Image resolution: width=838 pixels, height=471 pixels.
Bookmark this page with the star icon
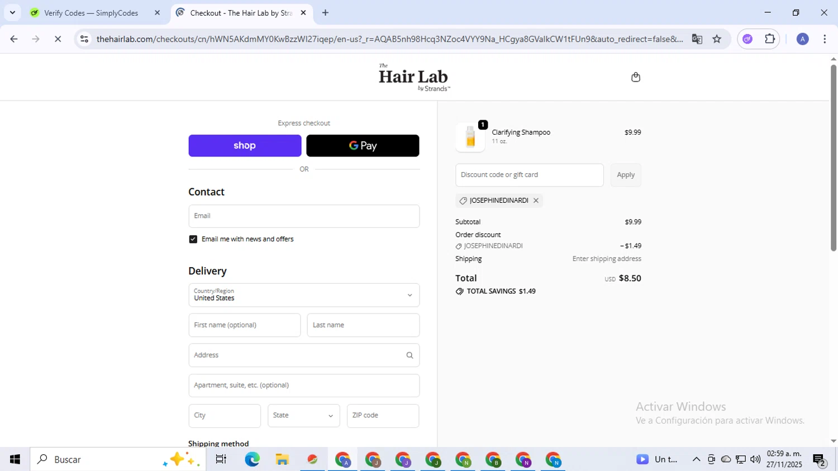(x=717, y=39)
